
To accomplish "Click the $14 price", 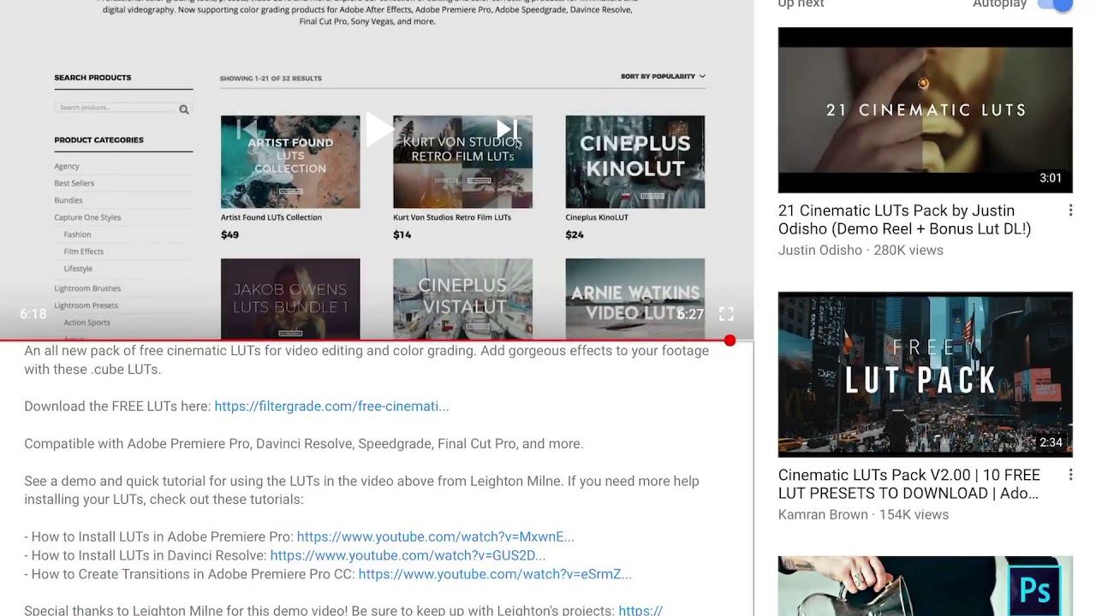I will click(402, 234).
